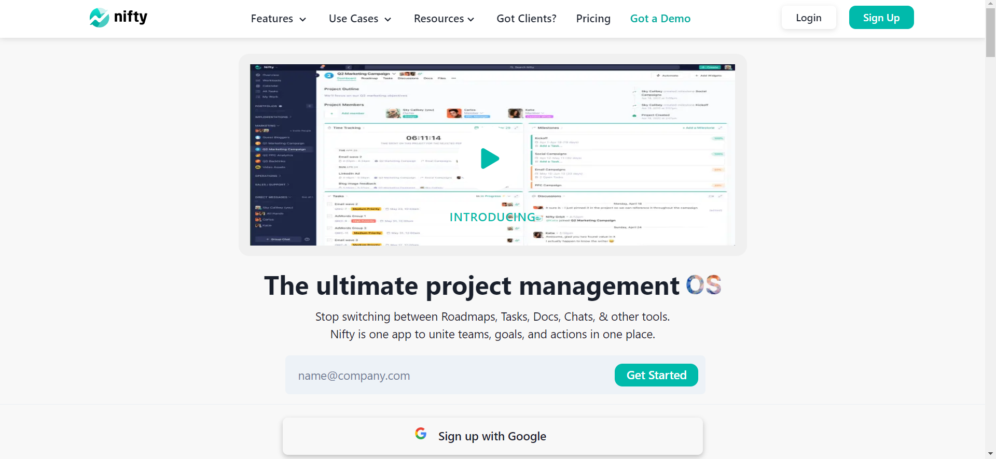Open the Features dropdown menu
Image resolution: width=996 pixels, height=459 pixels.
[279, 19]
